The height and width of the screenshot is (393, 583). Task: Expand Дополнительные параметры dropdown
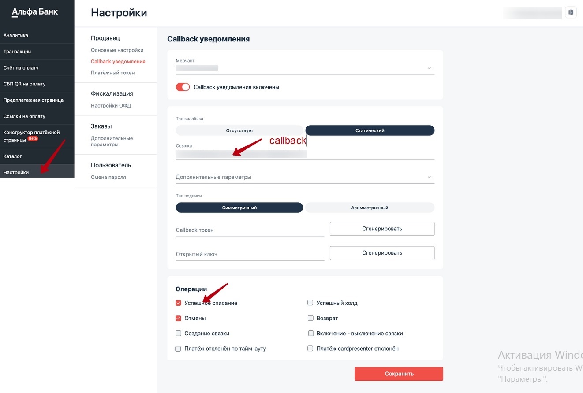(305, 177)
